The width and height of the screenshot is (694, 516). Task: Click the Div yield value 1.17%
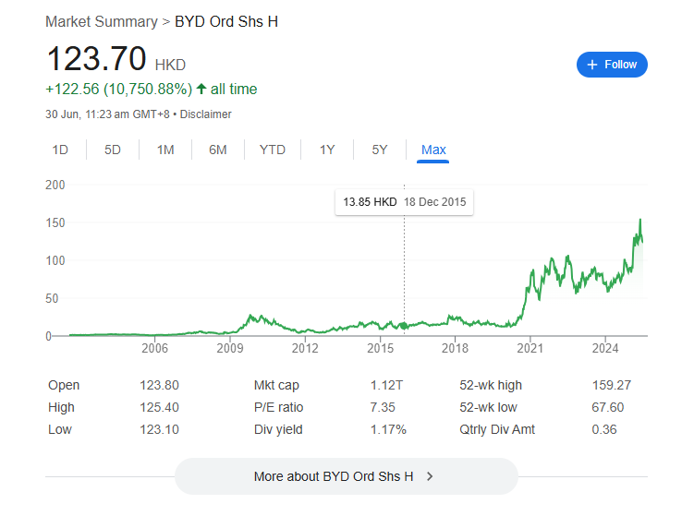(388, 429)
